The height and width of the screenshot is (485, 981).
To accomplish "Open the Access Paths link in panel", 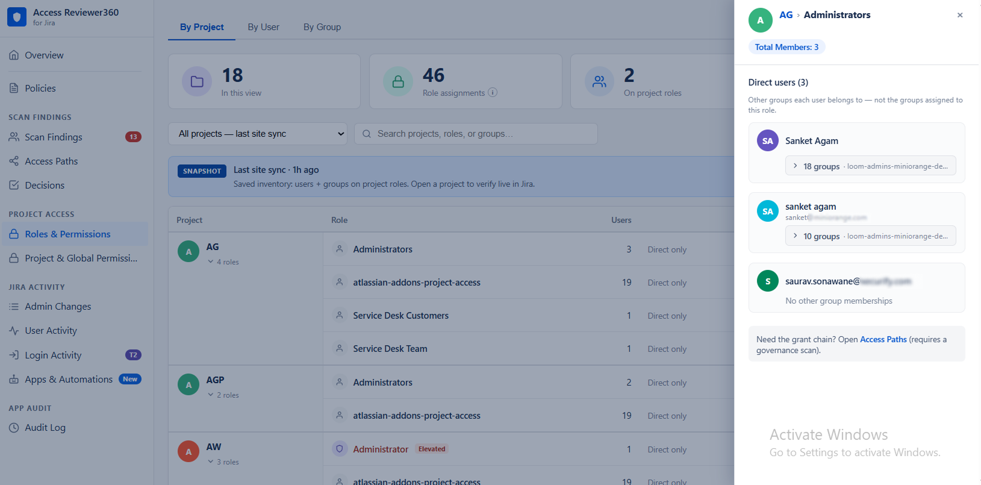I will point(883,339).
